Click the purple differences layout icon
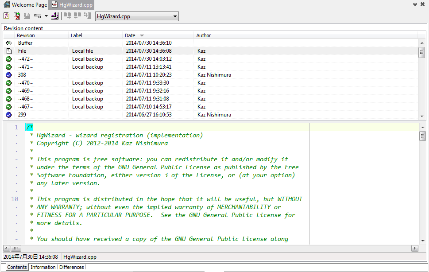This screenshot has width=429, height=272. [55, 16]
